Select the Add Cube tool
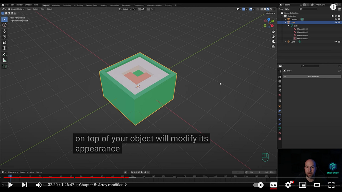342x193 pixels. [4, 66]
